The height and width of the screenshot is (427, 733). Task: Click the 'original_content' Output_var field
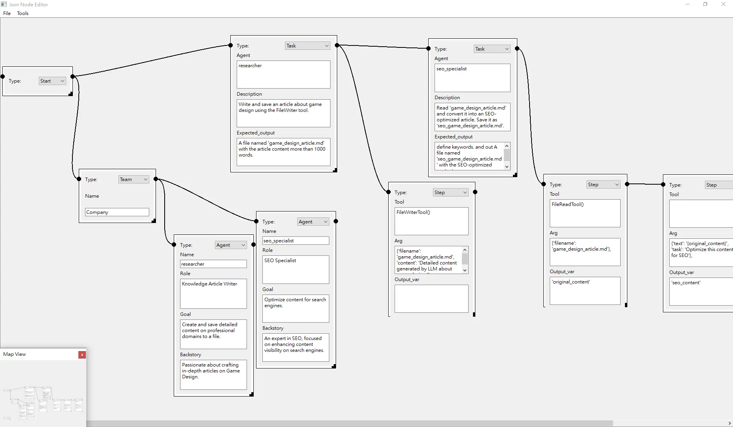pos(585,291)
